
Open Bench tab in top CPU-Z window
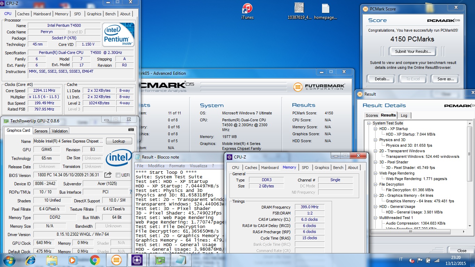click(110, 14)
